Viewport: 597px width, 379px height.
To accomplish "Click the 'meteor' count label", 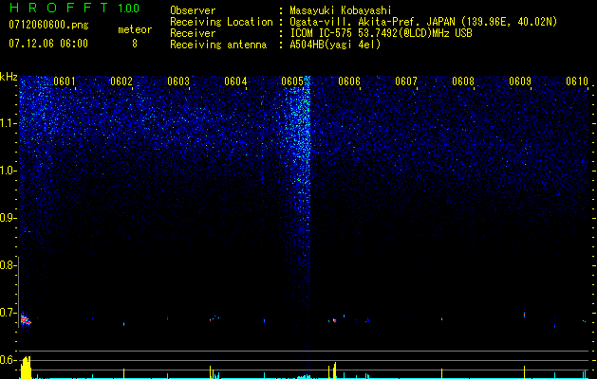I will pyautogui.click(x=135, y=29).
